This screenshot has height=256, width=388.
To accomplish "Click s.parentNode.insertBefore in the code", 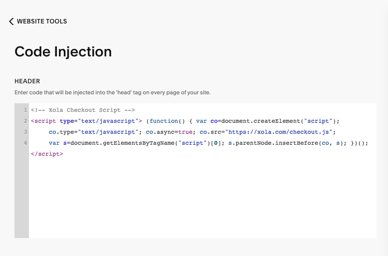I will pyautogui.click(x=273, y=143).
